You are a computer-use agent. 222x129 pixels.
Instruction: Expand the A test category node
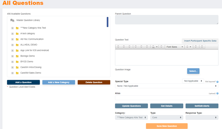click(x=13, y=34)
